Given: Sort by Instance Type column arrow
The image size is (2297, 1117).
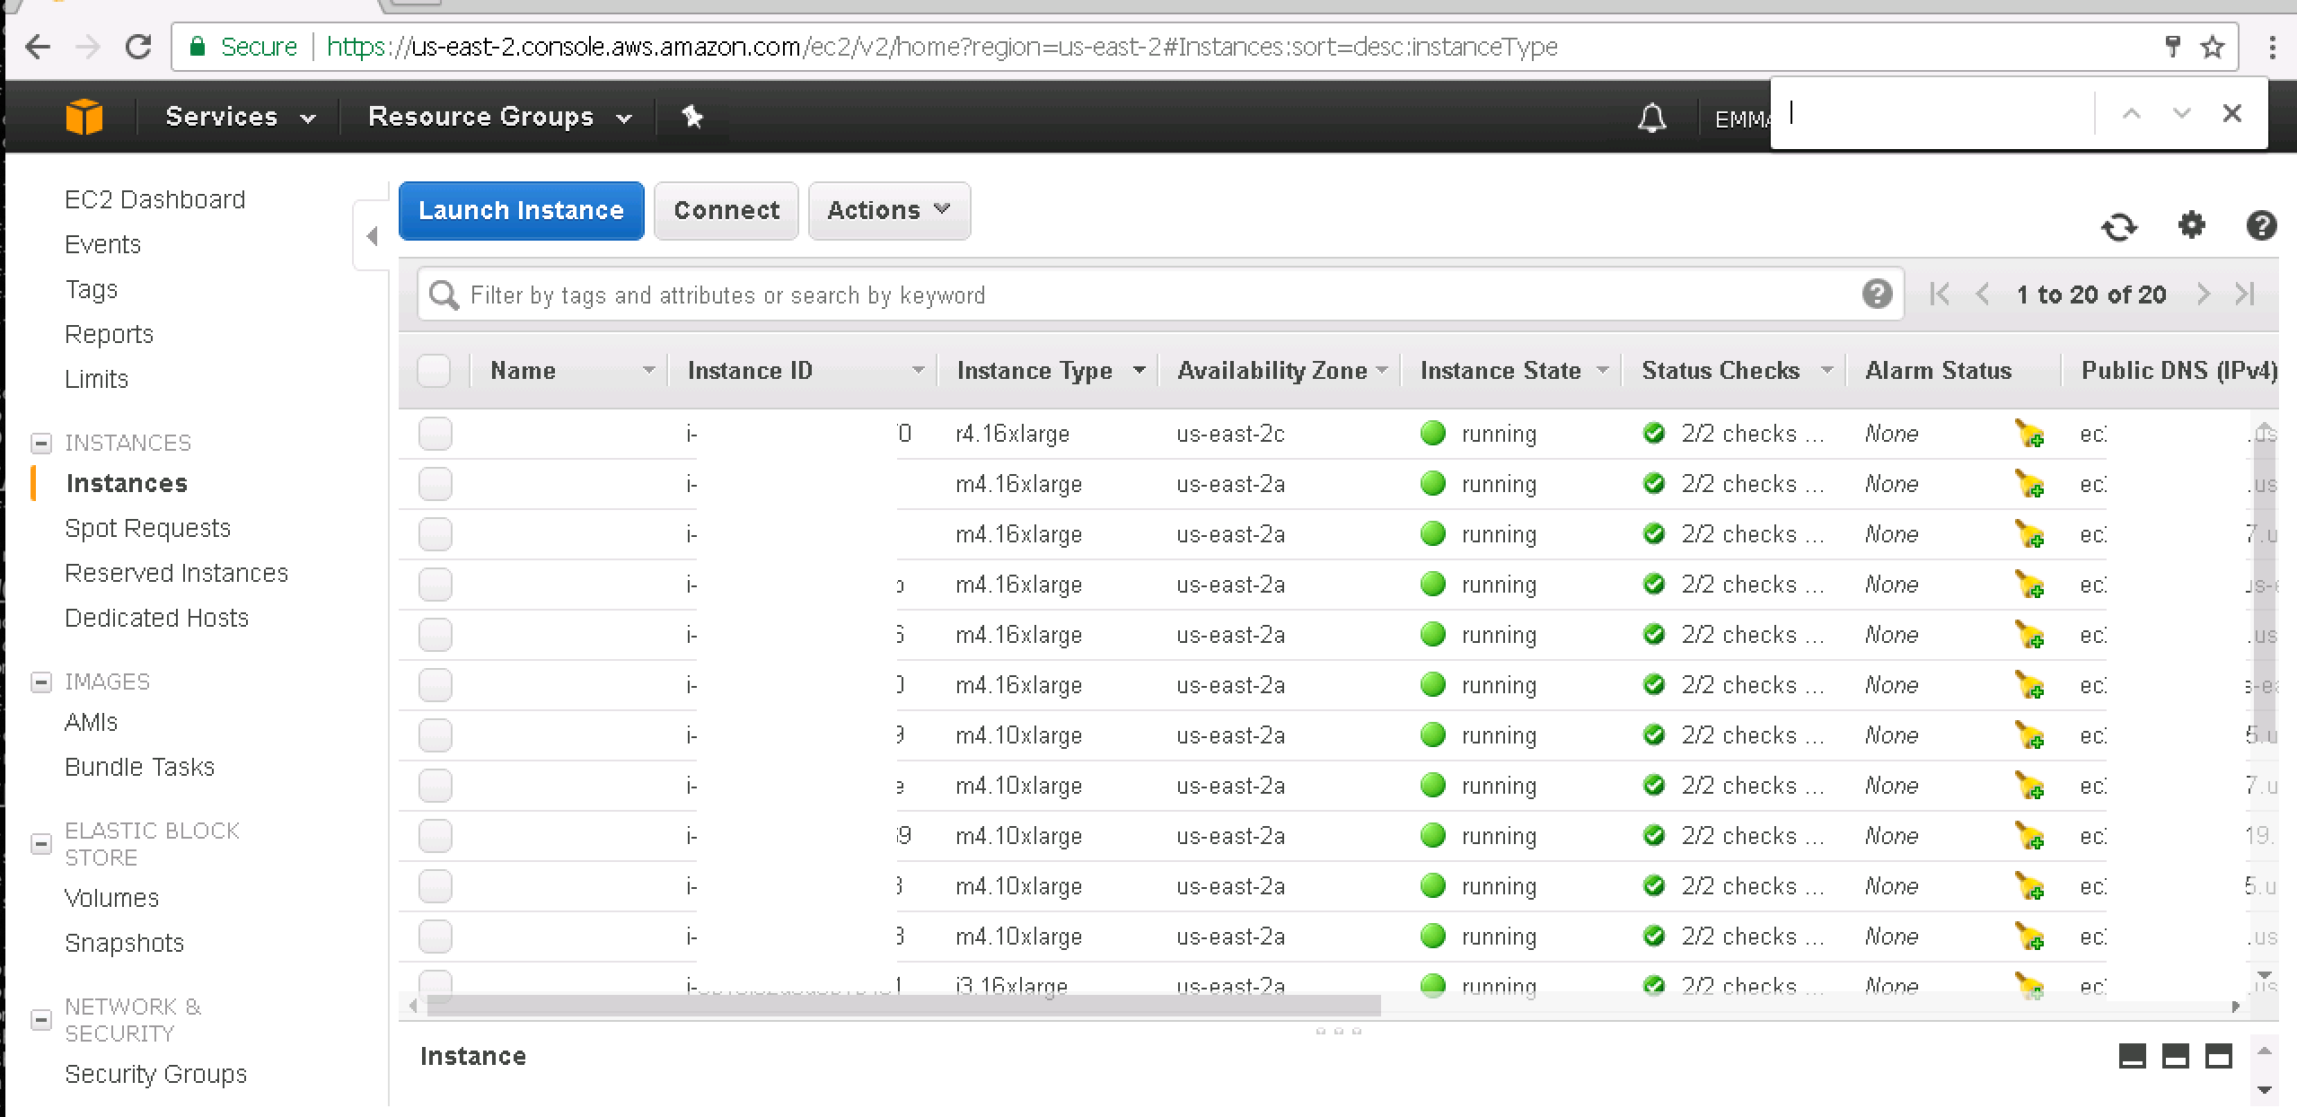Looking at the screenshot, I should [x=1139, y=370].
